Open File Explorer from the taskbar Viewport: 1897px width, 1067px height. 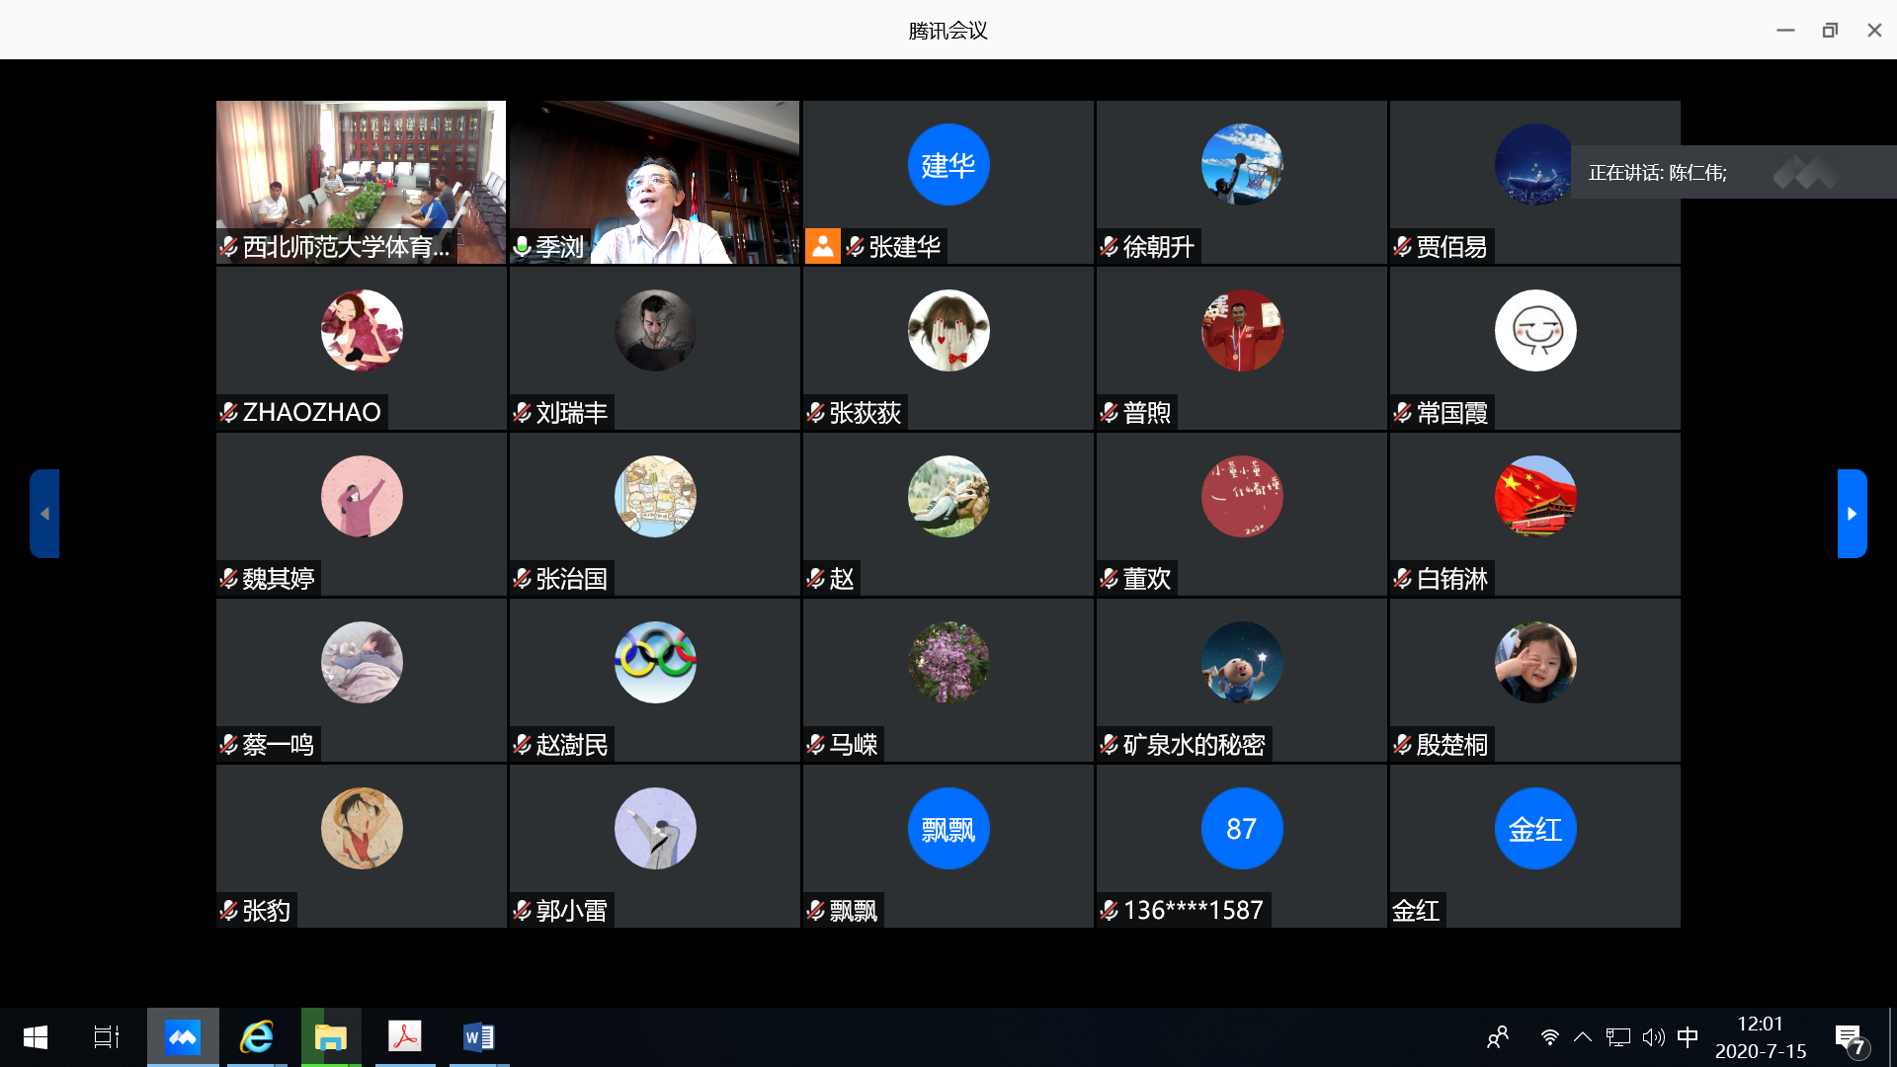(331, 1037)
